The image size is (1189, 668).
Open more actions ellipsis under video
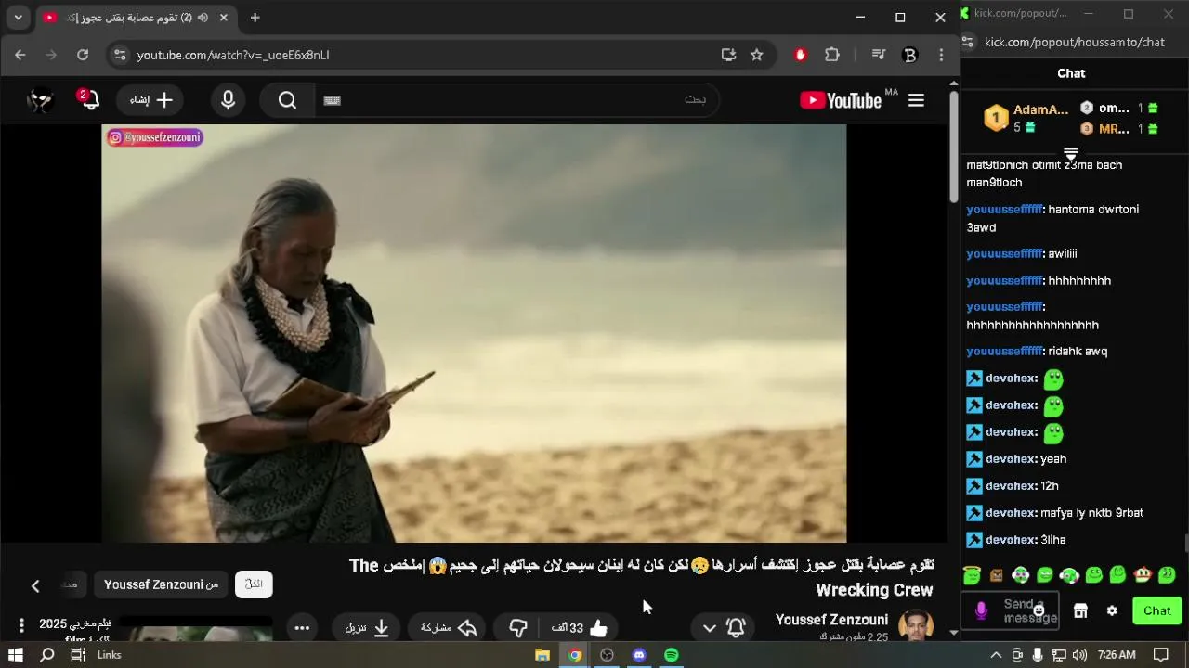[302, 628]
